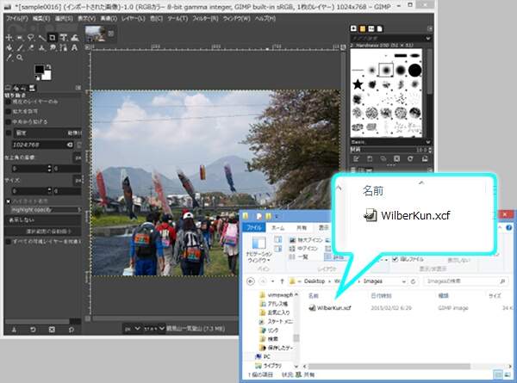Viewport: 517px width, 383px height.
Task: Open ファイル(F) menu in GIMP
Action: 17,18
